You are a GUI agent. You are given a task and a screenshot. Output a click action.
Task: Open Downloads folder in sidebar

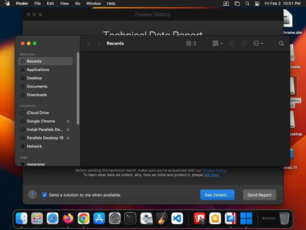[x=45, y=95]
